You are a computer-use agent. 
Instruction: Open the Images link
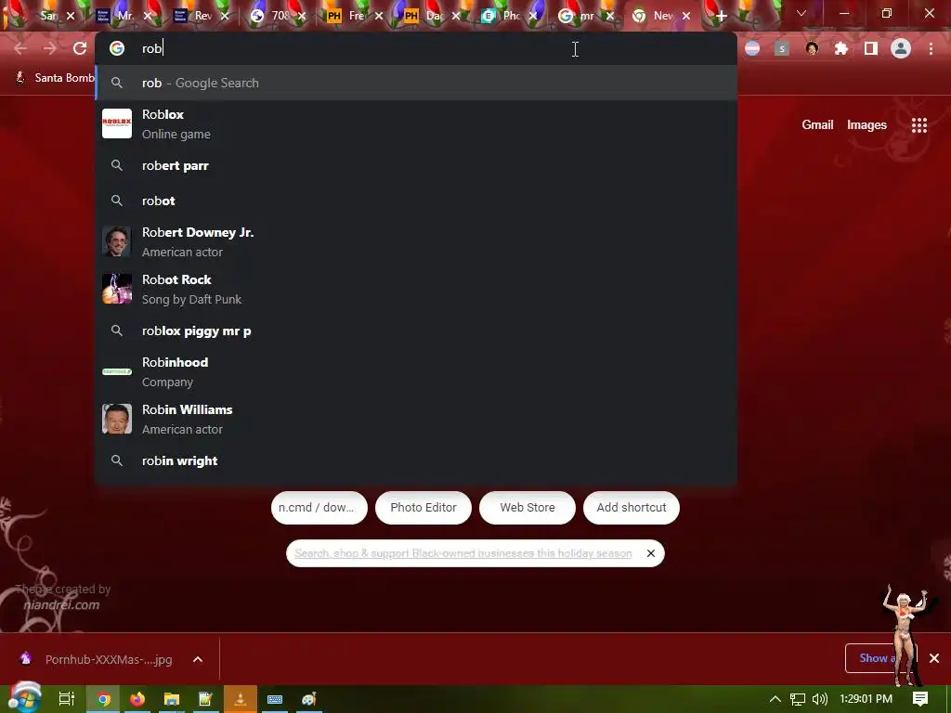(x=866, y=125)
